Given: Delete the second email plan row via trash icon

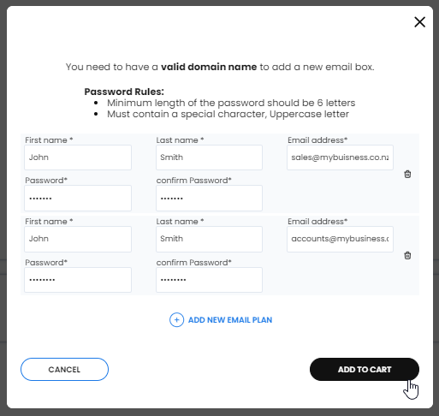Looking at the screenshot, I should tap(407, 255).
